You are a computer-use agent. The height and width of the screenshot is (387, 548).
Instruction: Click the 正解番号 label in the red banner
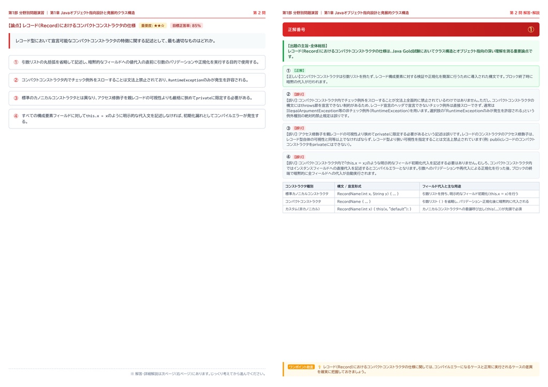pyautogui.click(x=296, y=29)
